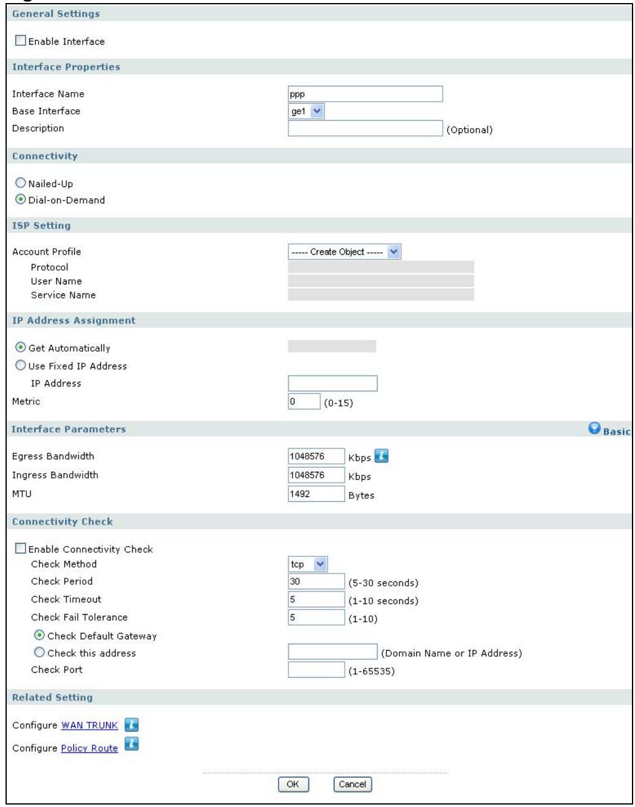Open the Base Interface ge1 dropdown
Screen dimensions: 635x807
(x=306, y=111)
